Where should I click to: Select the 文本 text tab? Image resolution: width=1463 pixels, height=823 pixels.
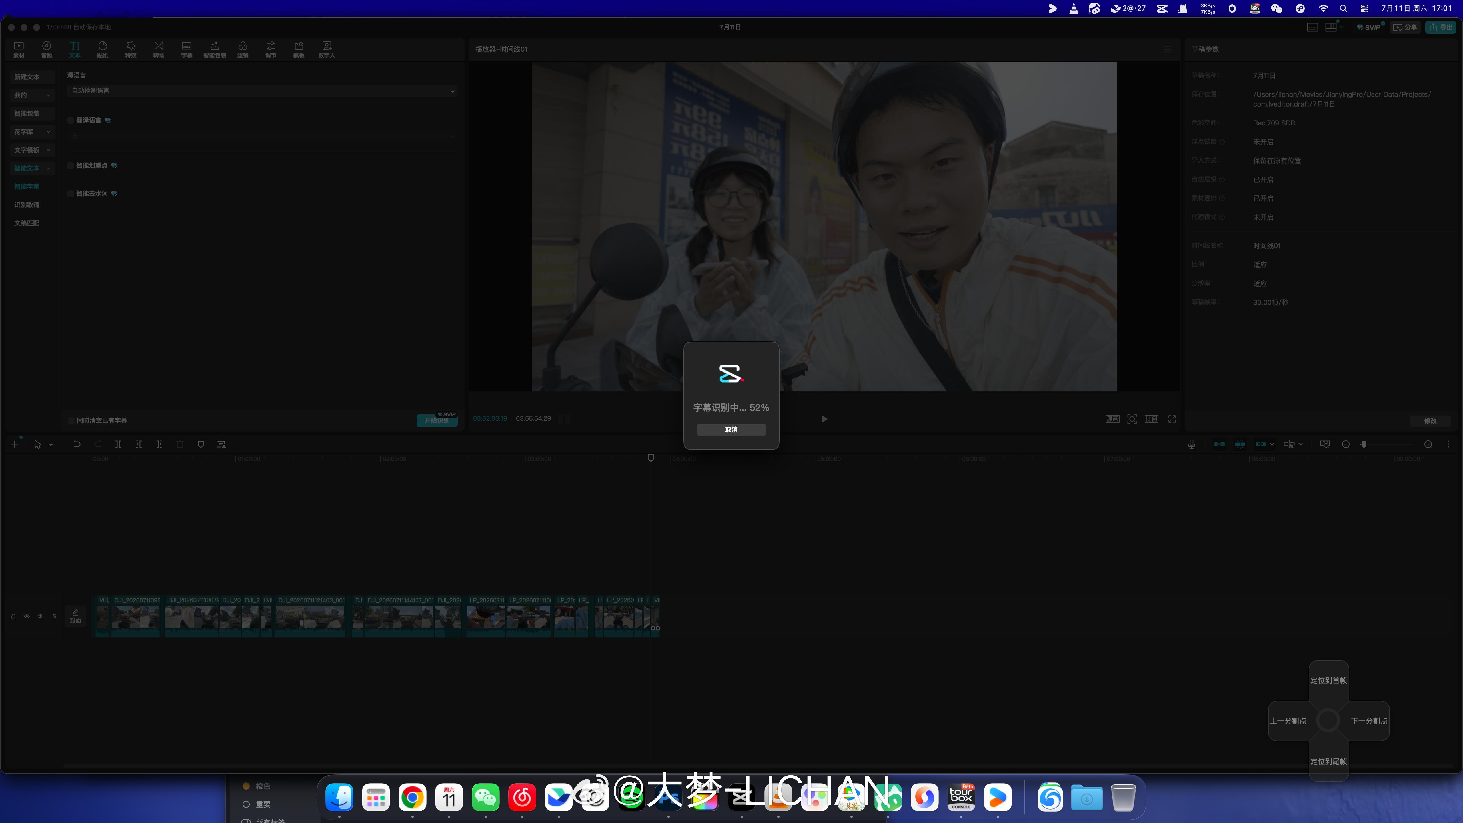(74, 49)
